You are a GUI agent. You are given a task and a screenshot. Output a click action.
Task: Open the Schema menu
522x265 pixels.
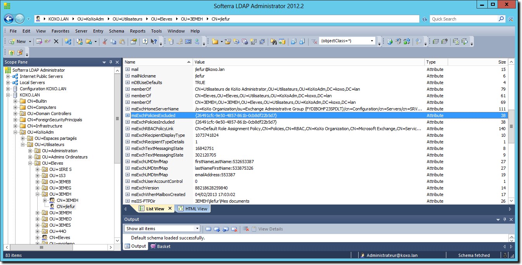pos(116,31)
